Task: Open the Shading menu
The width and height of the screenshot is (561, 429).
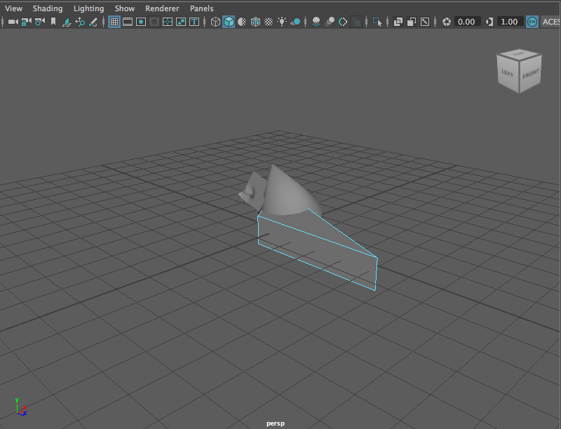Action: [x=48, y=8]
